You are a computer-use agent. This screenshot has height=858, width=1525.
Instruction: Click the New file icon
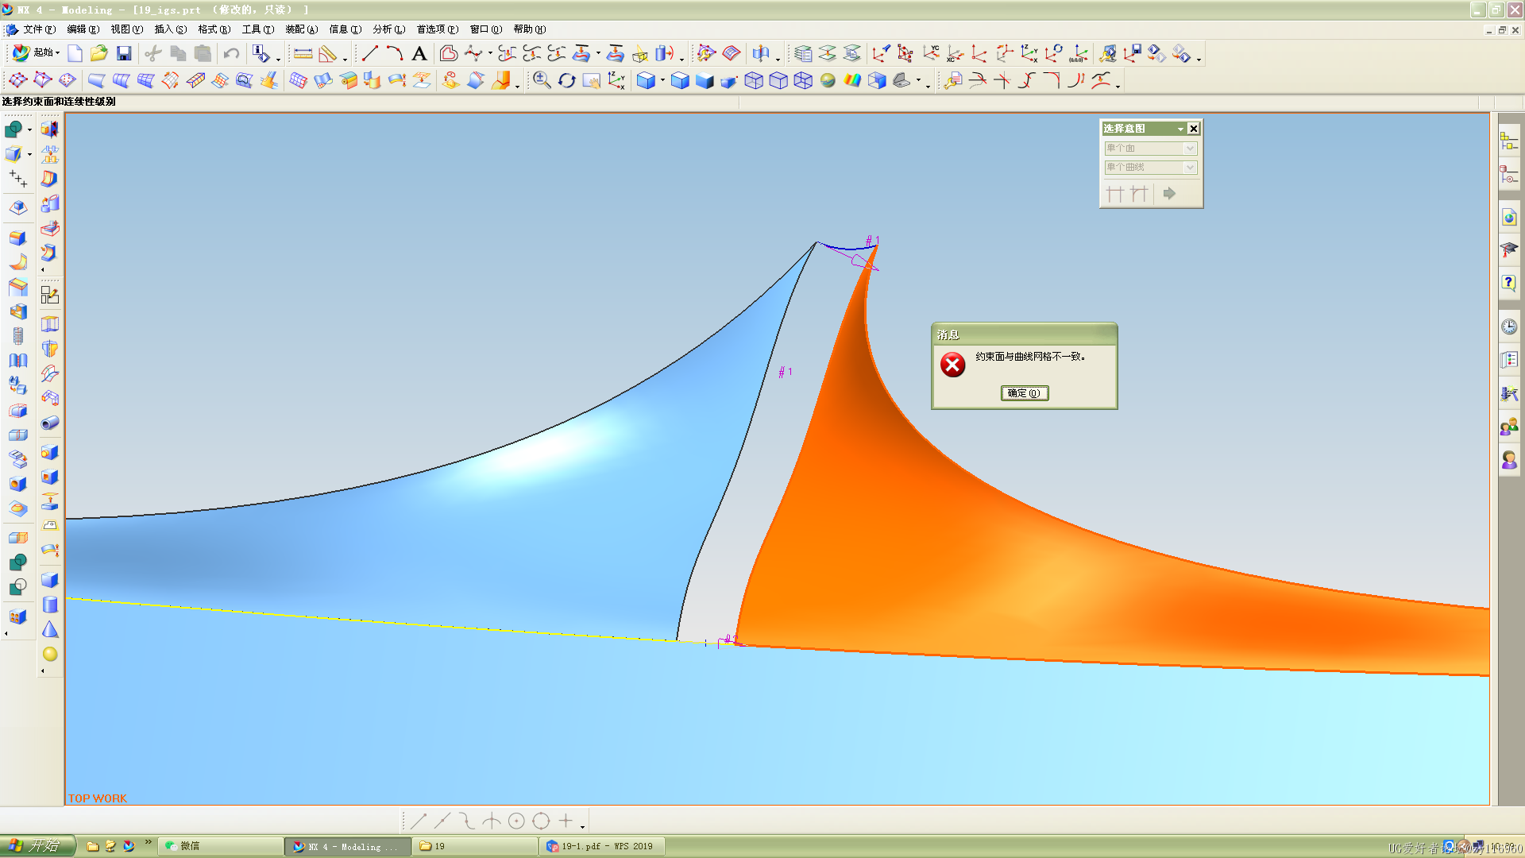[75, 53]
